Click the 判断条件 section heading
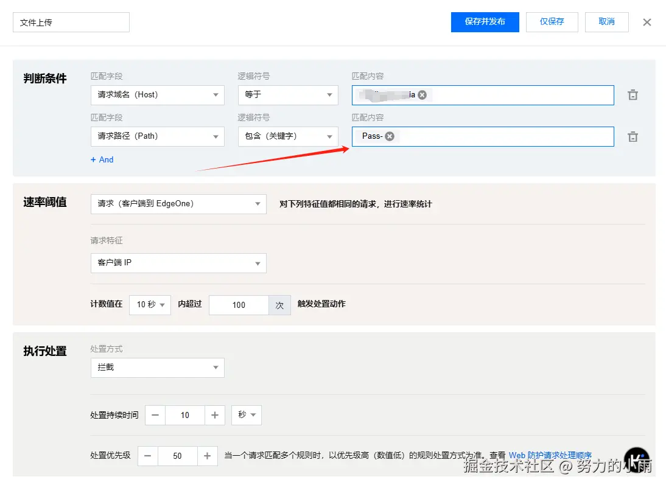 [45, 78]
